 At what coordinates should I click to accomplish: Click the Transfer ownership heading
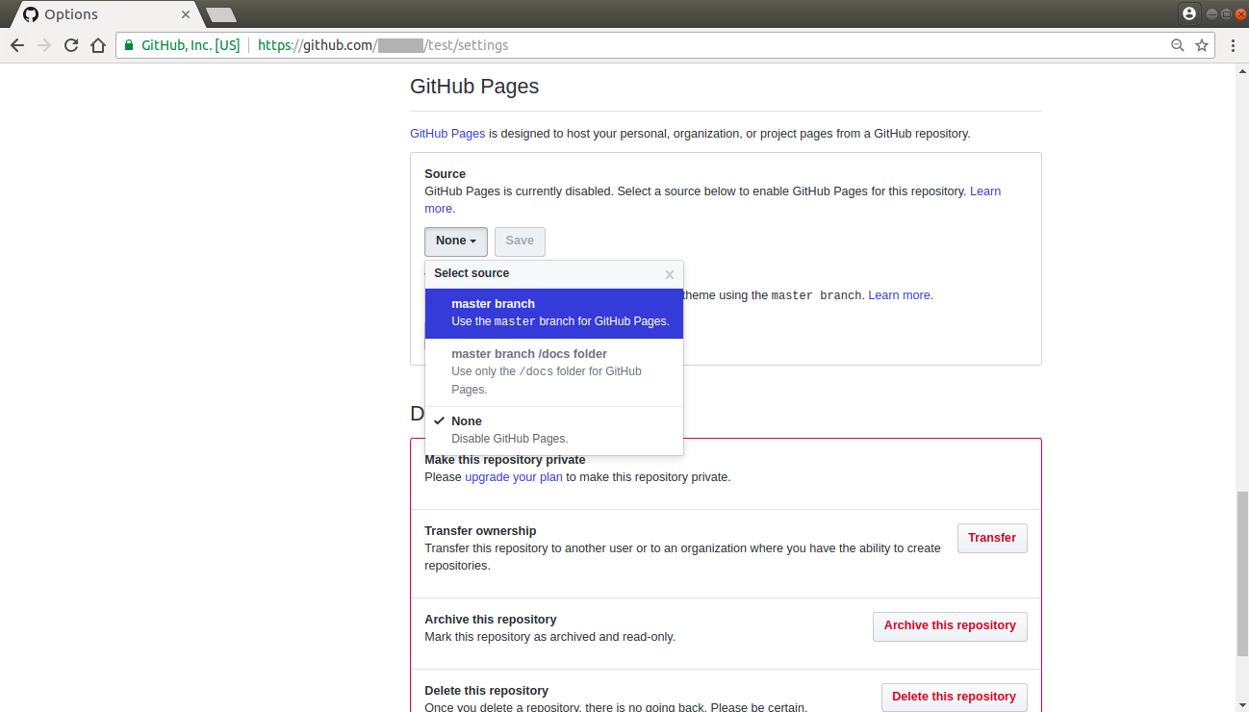point(480,531)
